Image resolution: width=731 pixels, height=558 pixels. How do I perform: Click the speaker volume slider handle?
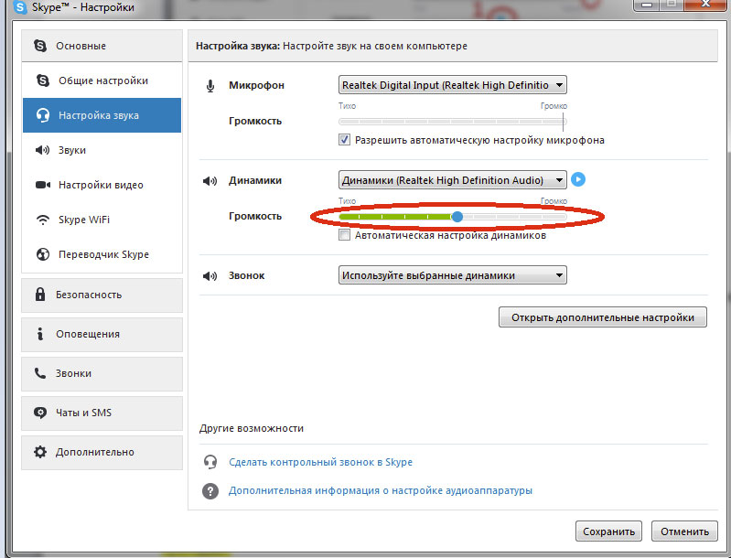[457, 216]
